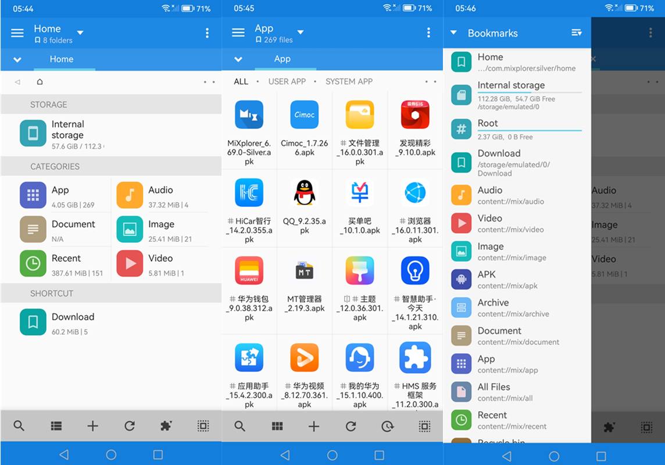Enter multi-select mode via dashed square icon

point(202,426)
